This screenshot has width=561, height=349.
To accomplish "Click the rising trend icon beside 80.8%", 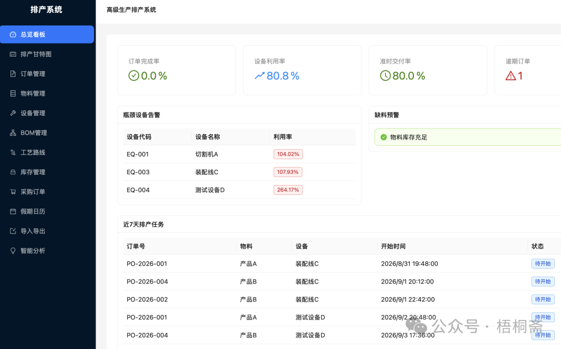I will 259,76.
